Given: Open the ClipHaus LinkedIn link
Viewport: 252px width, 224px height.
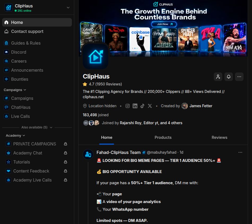Looking at the screenshot, I should (135, 106).
